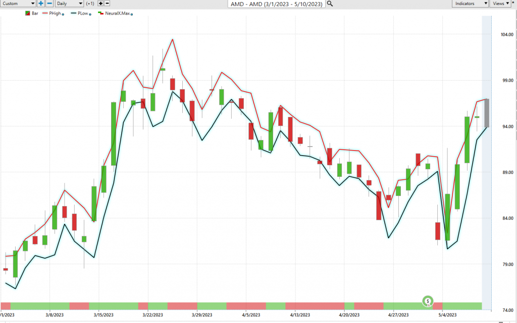Click the (+1) forecast offset label
Viewport: 517px width, 323px height.
click(x=90, y=4)
